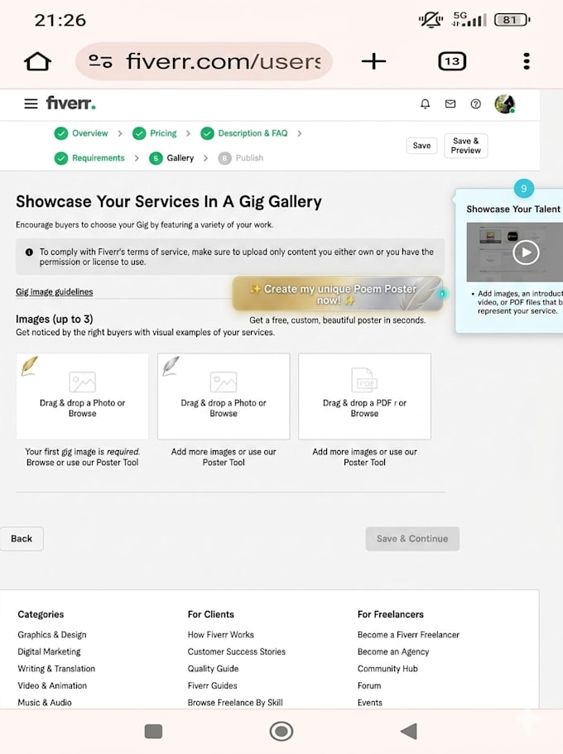The image size is (563, 754).
Task: Select the Publish step
Action: click(x=241, y=158)
